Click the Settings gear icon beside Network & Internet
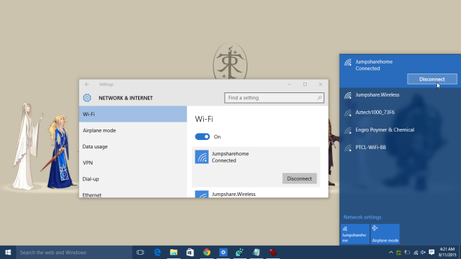The width and height of the screenshot is (461, 259). [87, 98]
